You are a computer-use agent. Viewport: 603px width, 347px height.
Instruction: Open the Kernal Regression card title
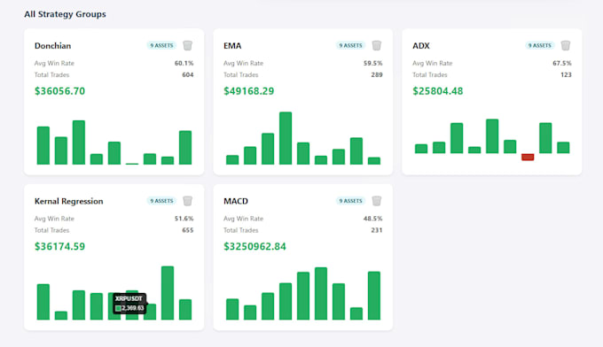(69, 202)
